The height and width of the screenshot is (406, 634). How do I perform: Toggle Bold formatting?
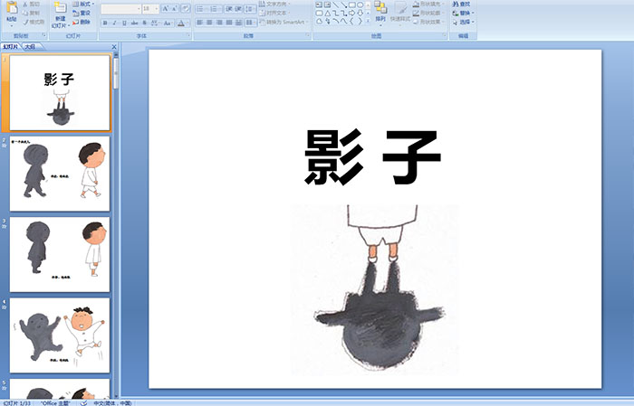pos(105,23)
